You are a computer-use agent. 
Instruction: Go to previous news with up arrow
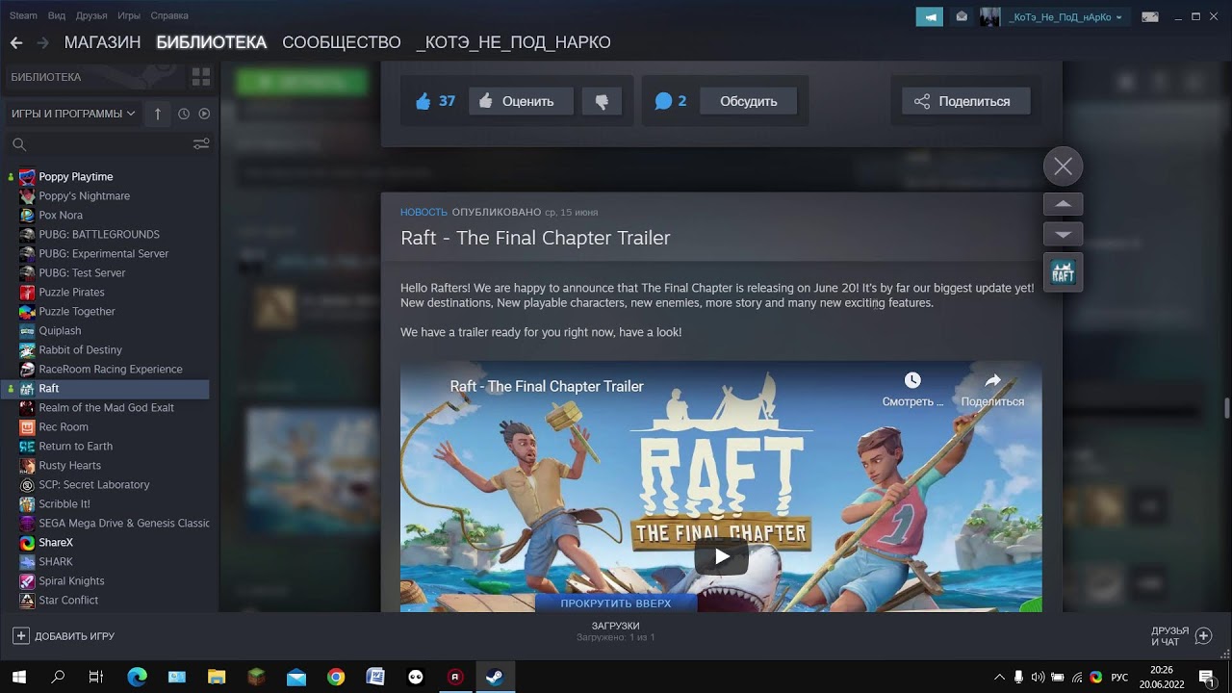pyautogui.click(x=1064, y=204)
